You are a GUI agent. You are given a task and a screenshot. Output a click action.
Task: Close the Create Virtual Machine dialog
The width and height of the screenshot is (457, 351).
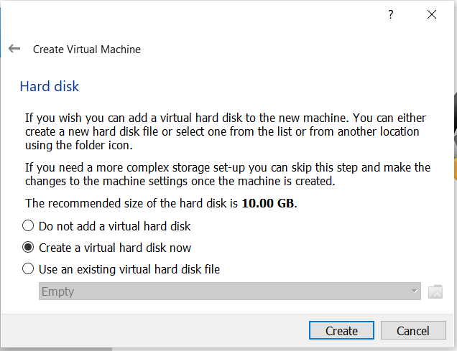(x=432, y=14)
